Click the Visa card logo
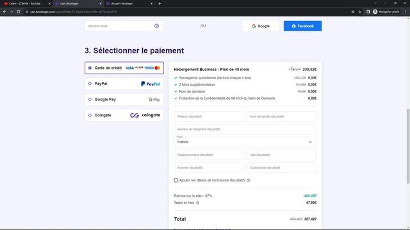The width and height of the screenshot is (410, 230). (x=129, y=68)
